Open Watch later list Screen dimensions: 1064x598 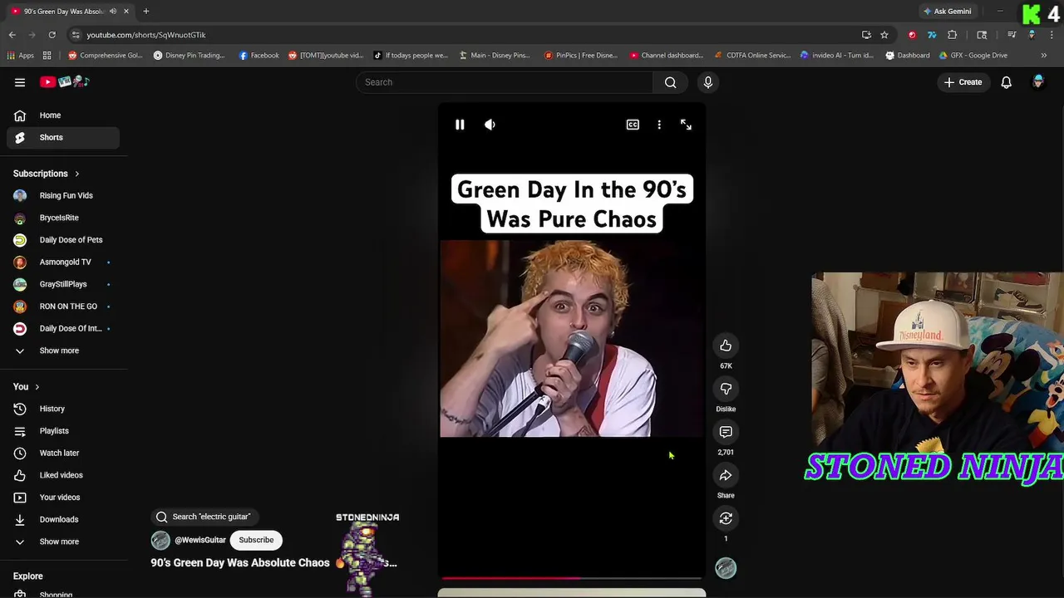point(63,453)
